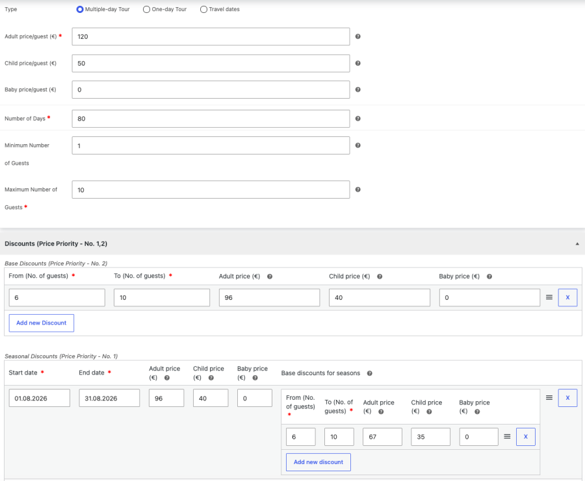The height and width of the screenshot is (481, 585).
Task: Focus the Child price/guest field showing 50
Action: click(211, 64)
